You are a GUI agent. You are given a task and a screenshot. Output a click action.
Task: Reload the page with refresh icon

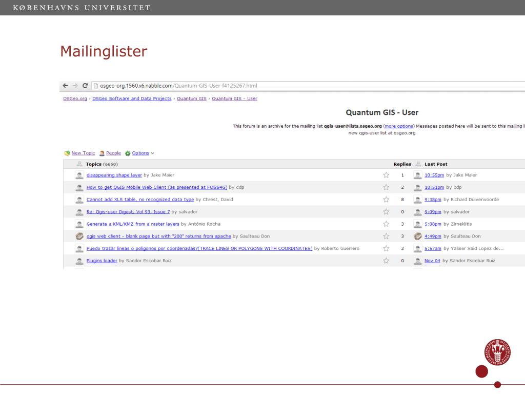85,86
